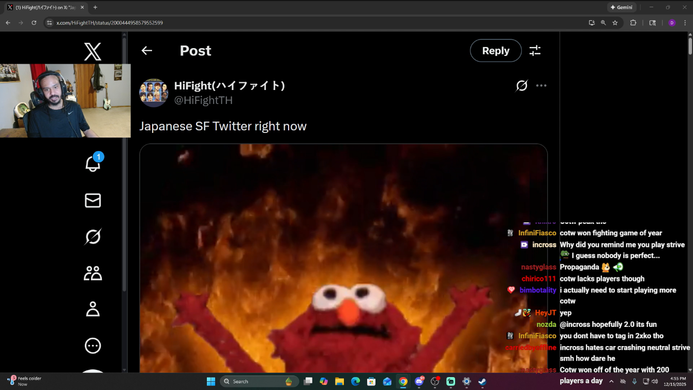Open Microsoft Store from the taskbar
The width and height of the screenshot is (693, 390).
click(x=371, y=382)
